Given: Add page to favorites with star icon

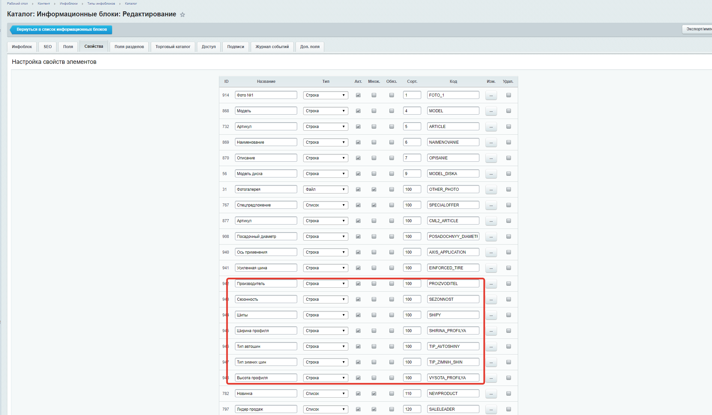Looking at the screenshot, I should (183, 14).
